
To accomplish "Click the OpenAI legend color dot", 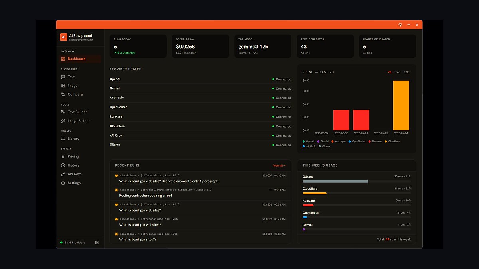I will click(x=304, y=141).
